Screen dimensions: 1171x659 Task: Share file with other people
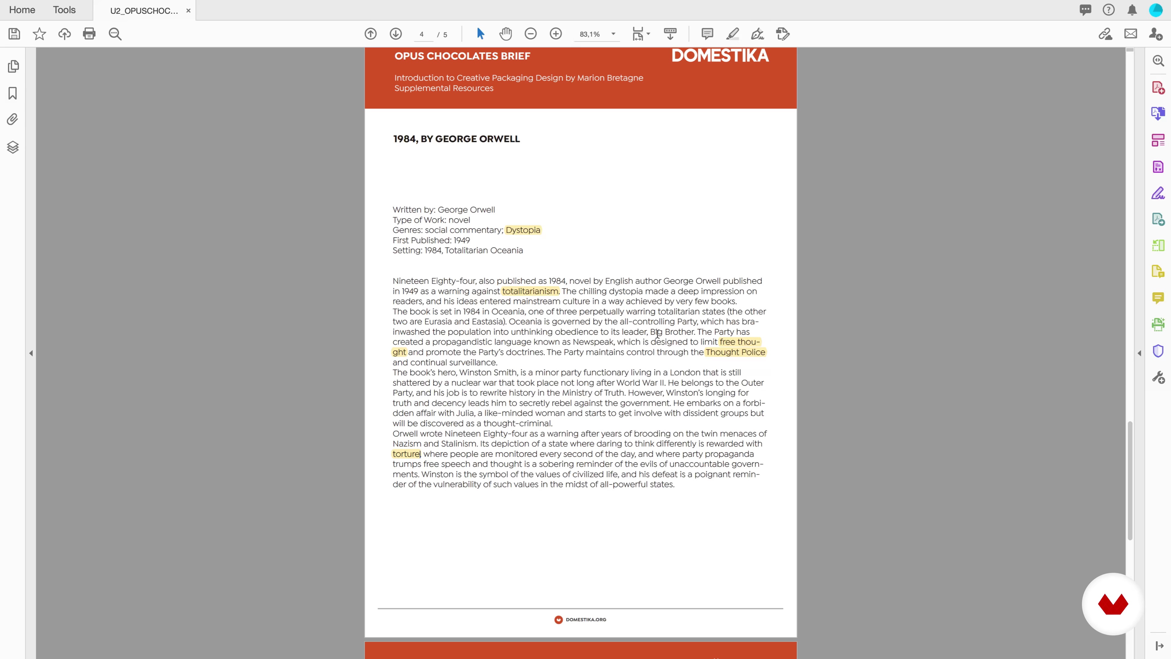point(1156,34)
